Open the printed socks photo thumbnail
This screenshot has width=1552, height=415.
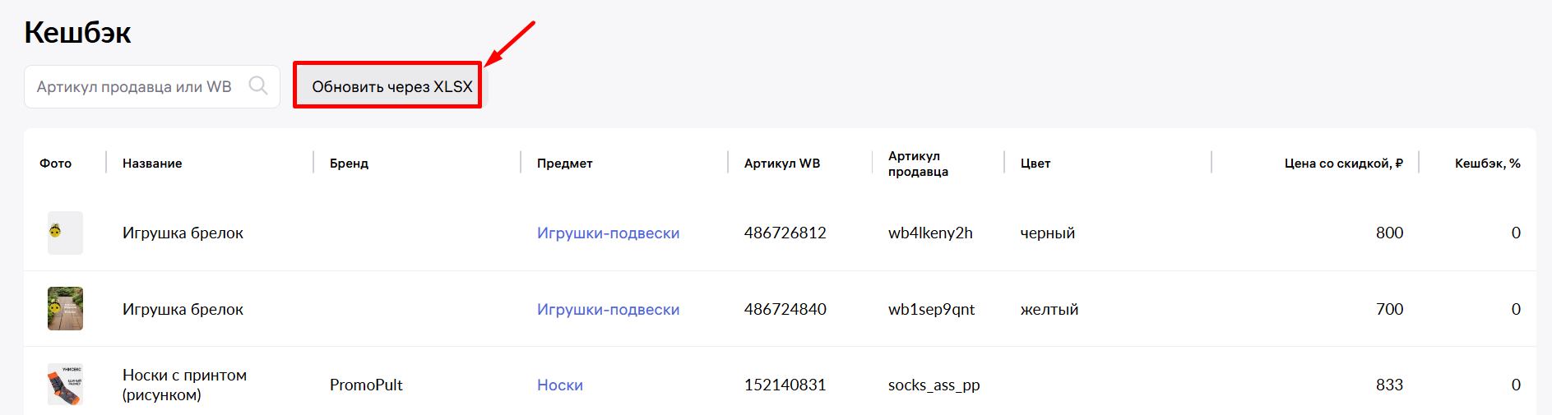pyautogui.click(x=65, y=385)
